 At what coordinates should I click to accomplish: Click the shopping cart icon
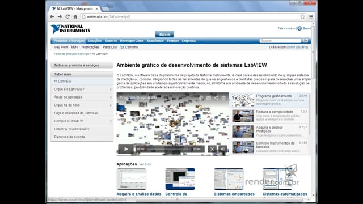click(x=122, y=47)
